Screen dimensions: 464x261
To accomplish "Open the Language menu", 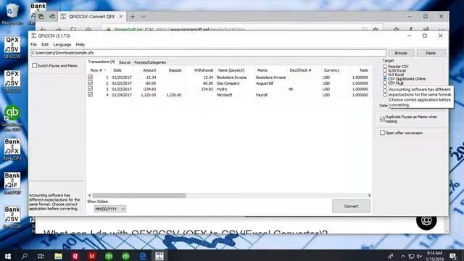I will tap(62, 44).
